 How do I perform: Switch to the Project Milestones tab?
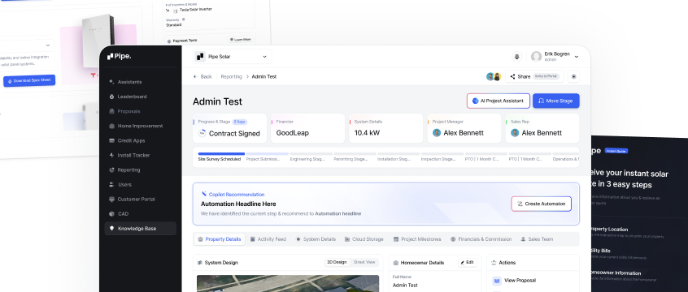click(x=417, y=239)
